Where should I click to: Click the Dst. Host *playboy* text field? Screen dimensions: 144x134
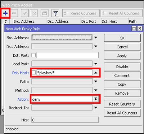pos(64,73)
